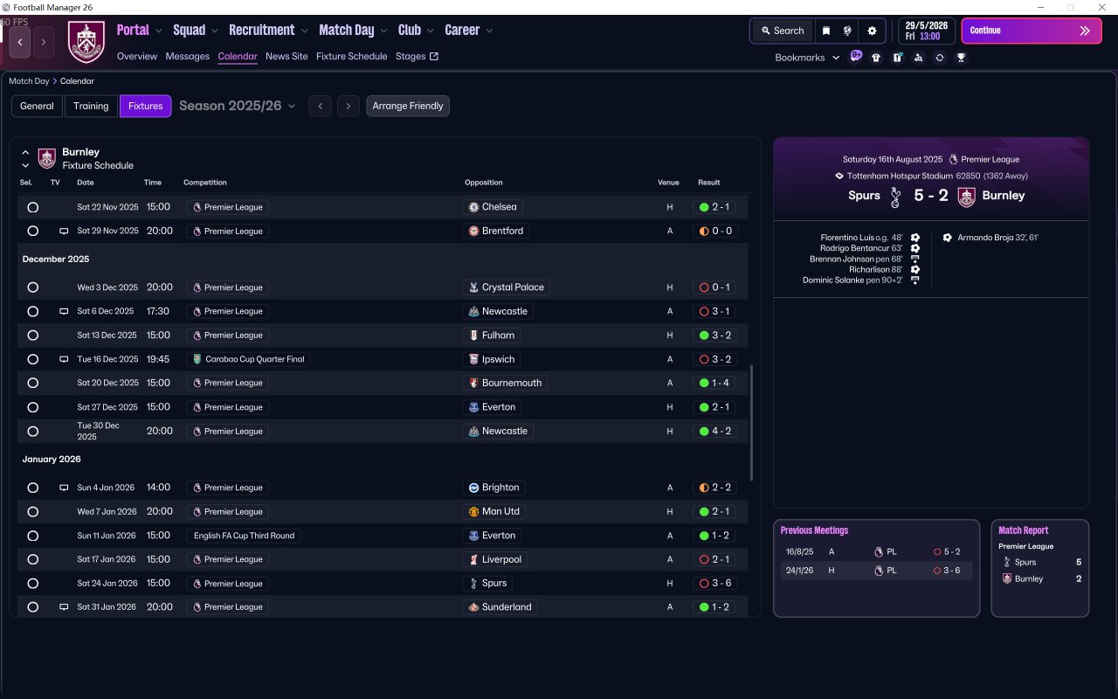Click the Liverpool club badge icon
Screen dimensions: 1118x699
(x=473, y=559)
